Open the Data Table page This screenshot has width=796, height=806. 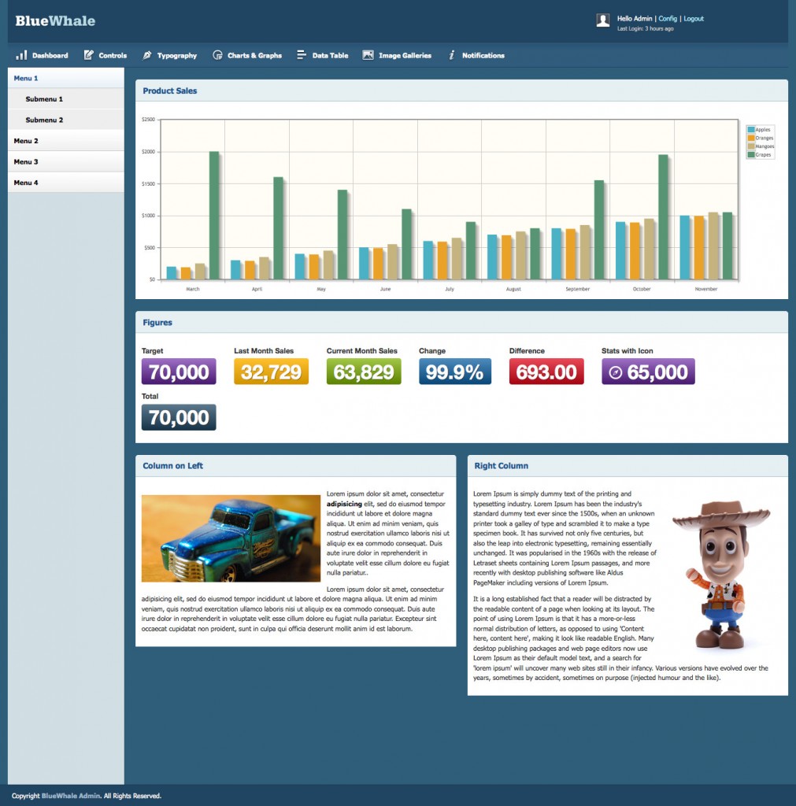coord(322,55)
